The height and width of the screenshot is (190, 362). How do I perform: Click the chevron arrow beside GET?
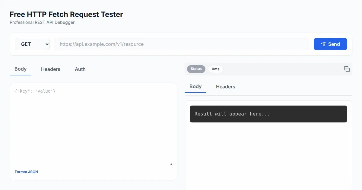(47, 44)
